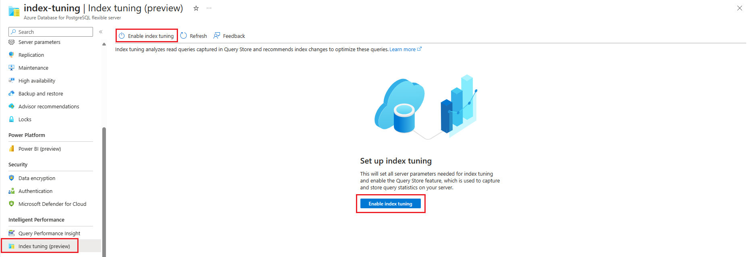Open Power BI (preview) item

tap(39, 149)
